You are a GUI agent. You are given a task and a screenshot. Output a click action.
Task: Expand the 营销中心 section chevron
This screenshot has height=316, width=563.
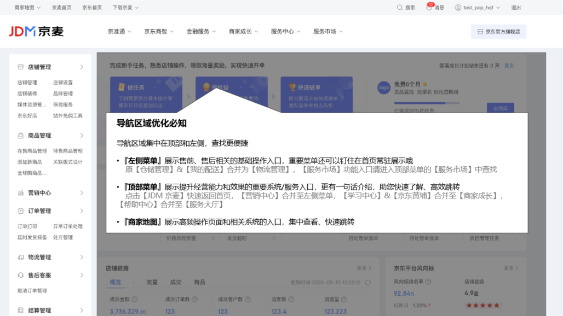(x=82, y=193)
